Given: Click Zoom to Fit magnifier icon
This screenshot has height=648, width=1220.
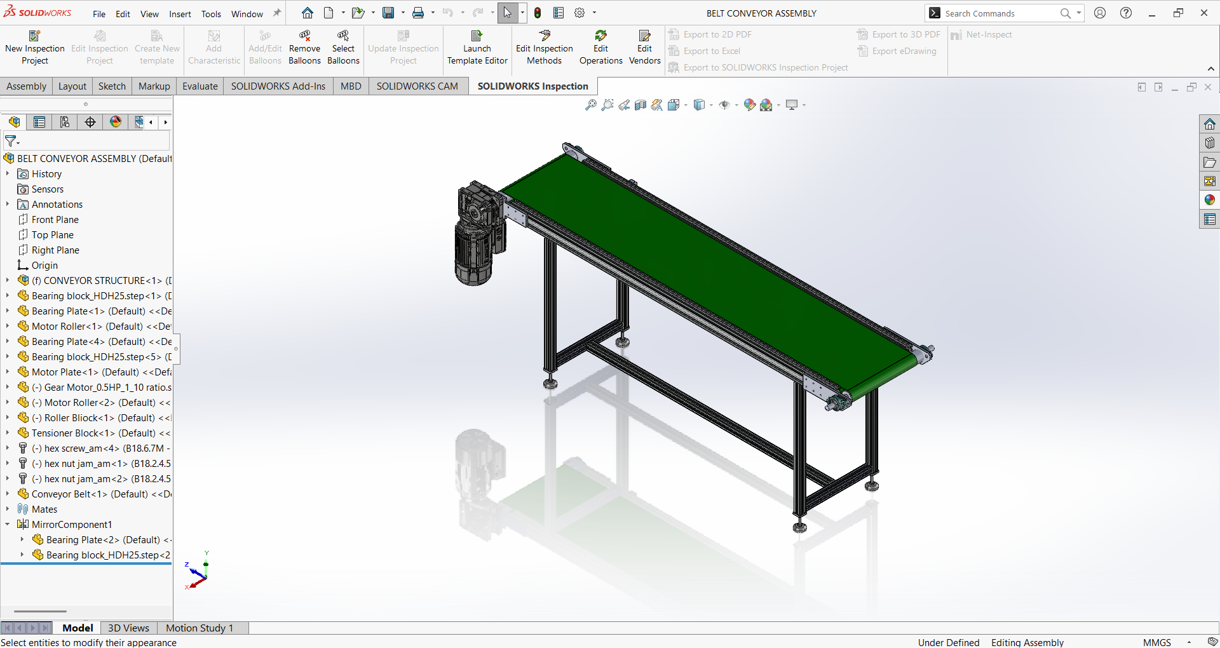Looking at the screenshot, I should point(590,105).
